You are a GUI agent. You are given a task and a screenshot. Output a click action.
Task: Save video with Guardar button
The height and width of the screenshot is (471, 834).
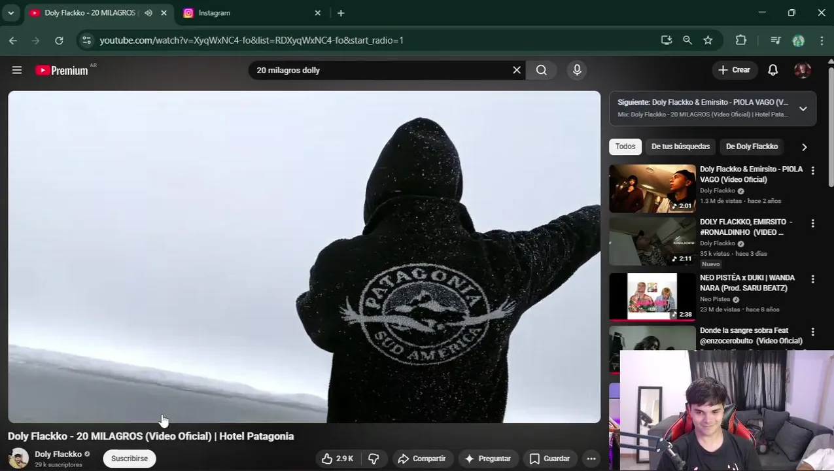point(549,459)
